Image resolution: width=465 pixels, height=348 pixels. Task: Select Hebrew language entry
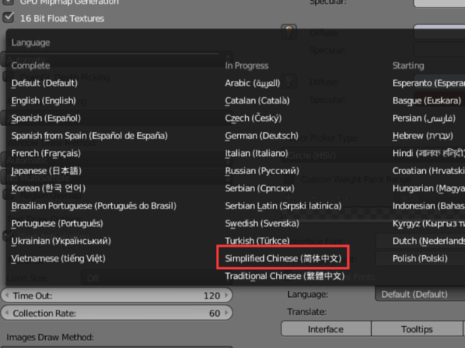[x=422, y=136]
